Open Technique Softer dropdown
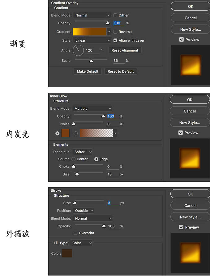Viewport: 210px width, 278px height. coord(82,152)
